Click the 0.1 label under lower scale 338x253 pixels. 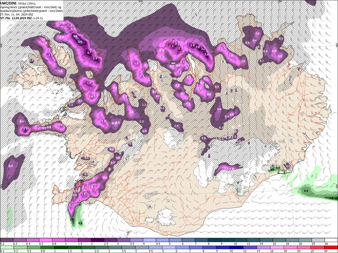tap(2, 251)
